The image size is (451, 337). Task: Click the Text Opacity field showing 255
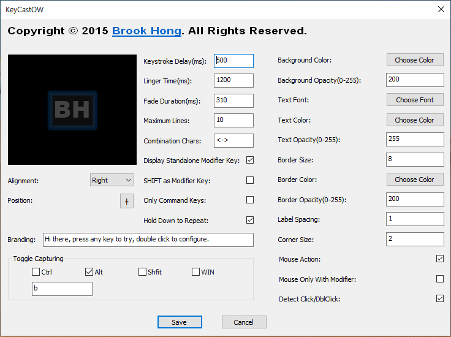point(415,140)
